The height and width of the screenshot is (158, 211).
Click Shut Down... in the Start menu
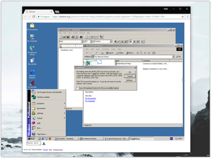click(x=48, y=134)
